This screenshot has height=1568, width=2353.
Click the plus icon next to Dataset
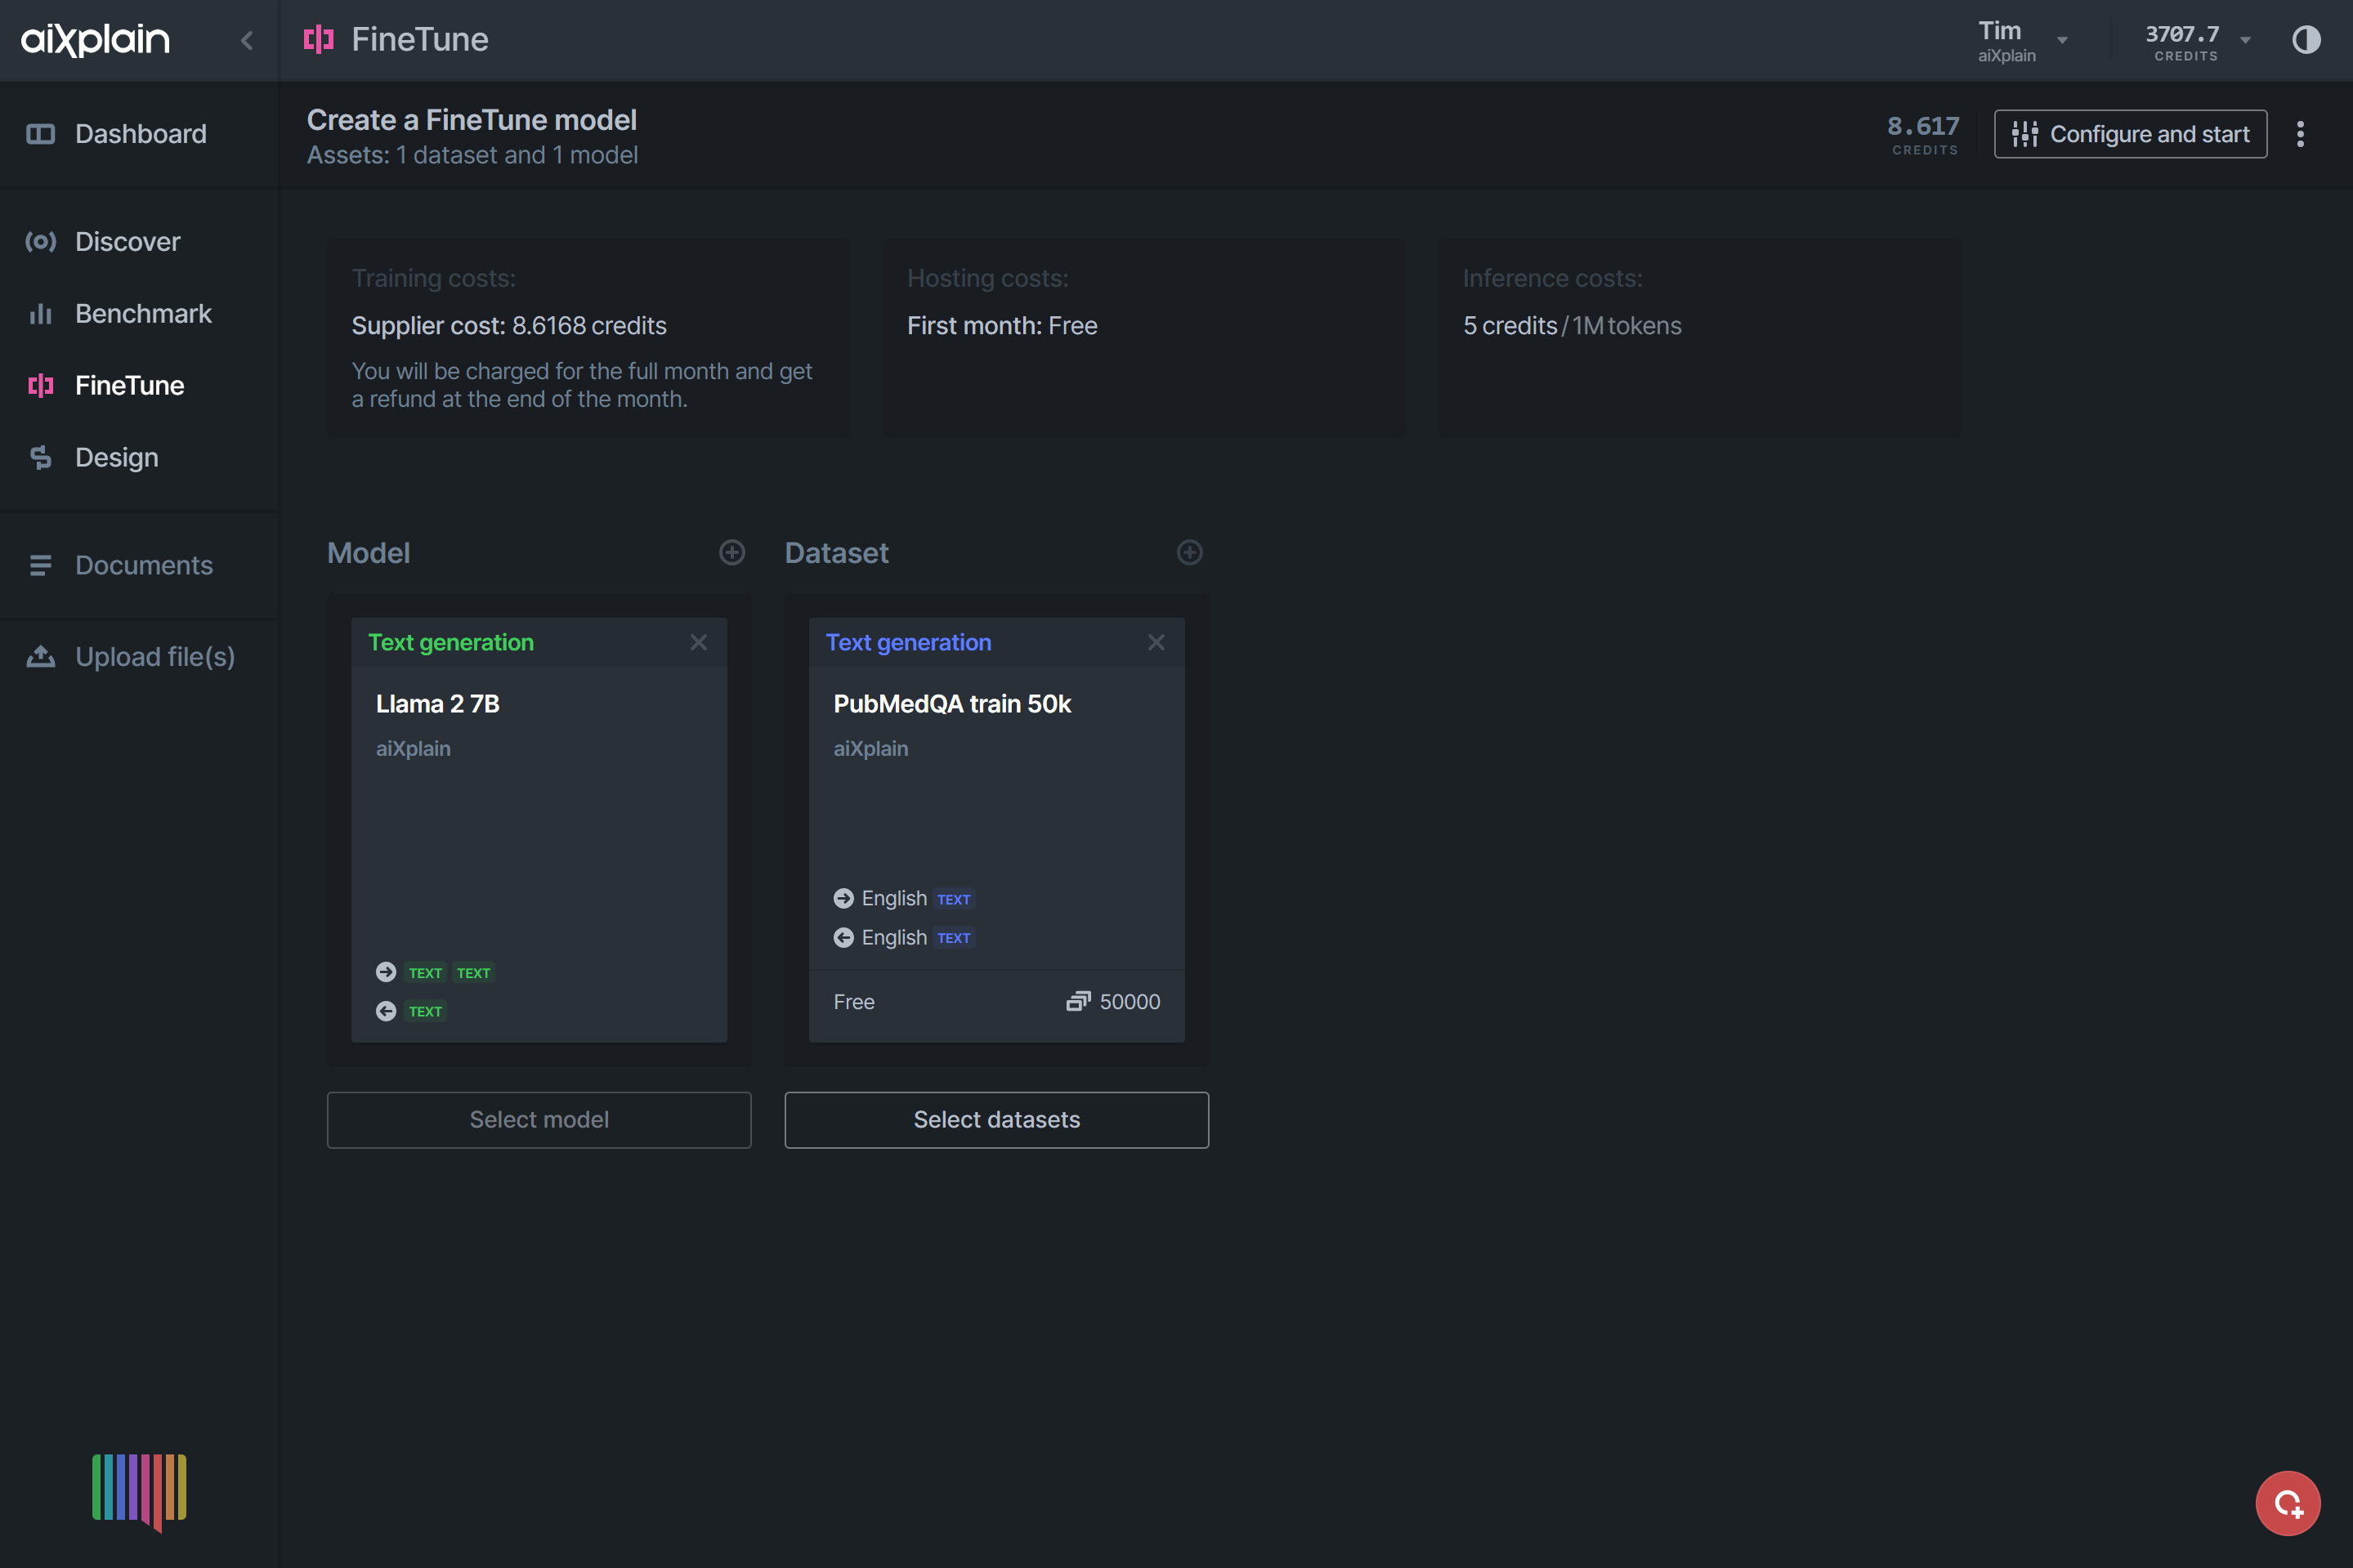tap(1189, 552)
